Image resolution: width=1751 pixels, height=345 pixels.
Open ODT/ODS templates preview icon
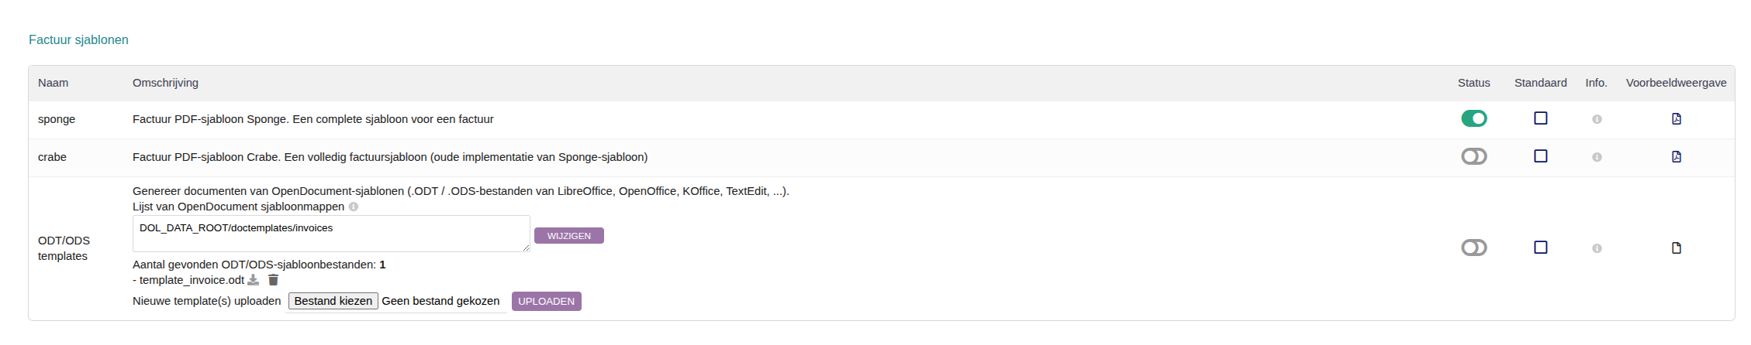[x=1676, y=248]
